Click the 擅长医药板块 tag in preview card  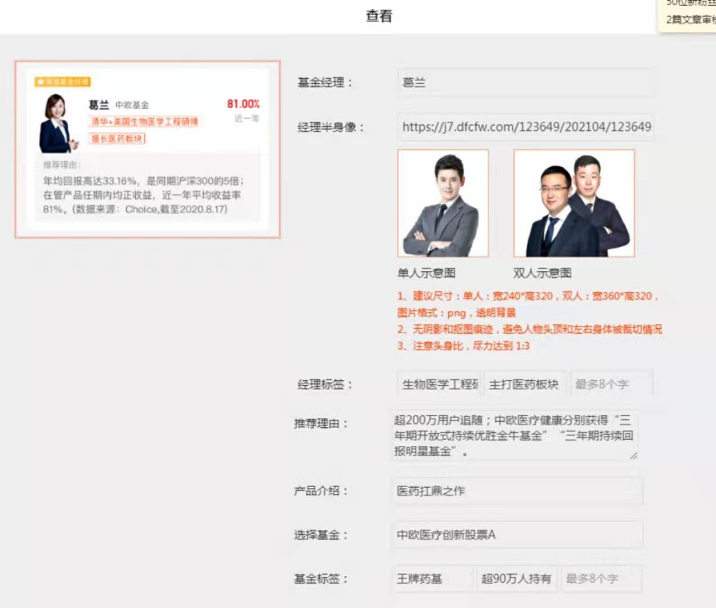[117, 138]
